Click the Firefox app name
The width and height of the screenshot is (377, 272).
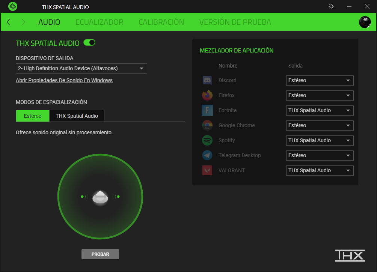(x=226, y=95)
